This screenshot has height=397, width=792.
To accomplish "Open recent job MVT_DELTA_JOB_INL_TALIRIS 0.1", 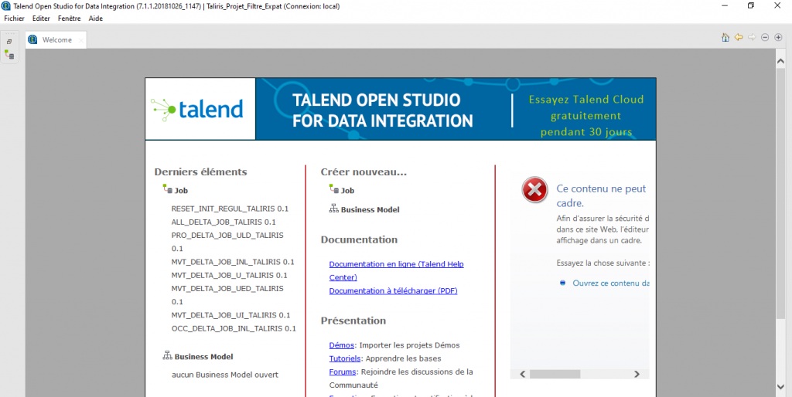I will [232, 262].
